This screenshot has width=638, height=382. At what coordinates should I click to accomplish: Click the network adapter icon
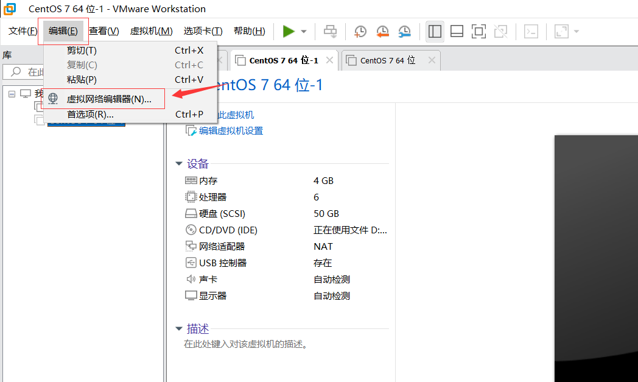(x=191, y=246)
